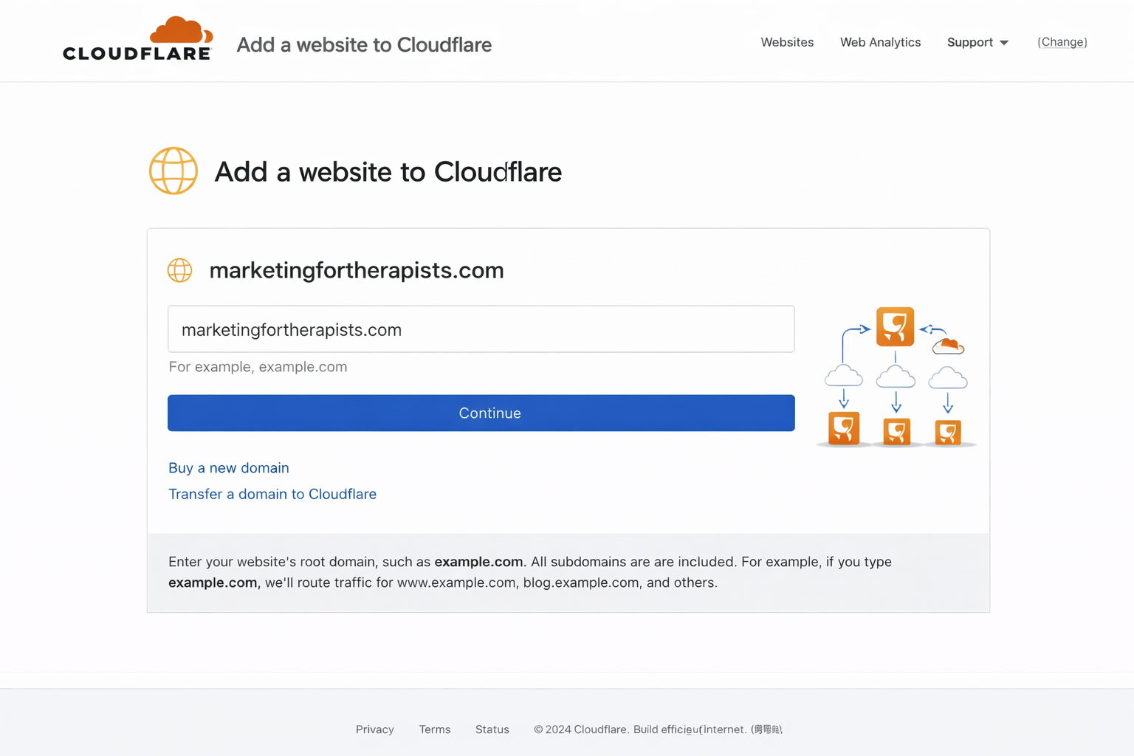View the Cloudflare Status page
The image size is (1134, 756).
492,729
